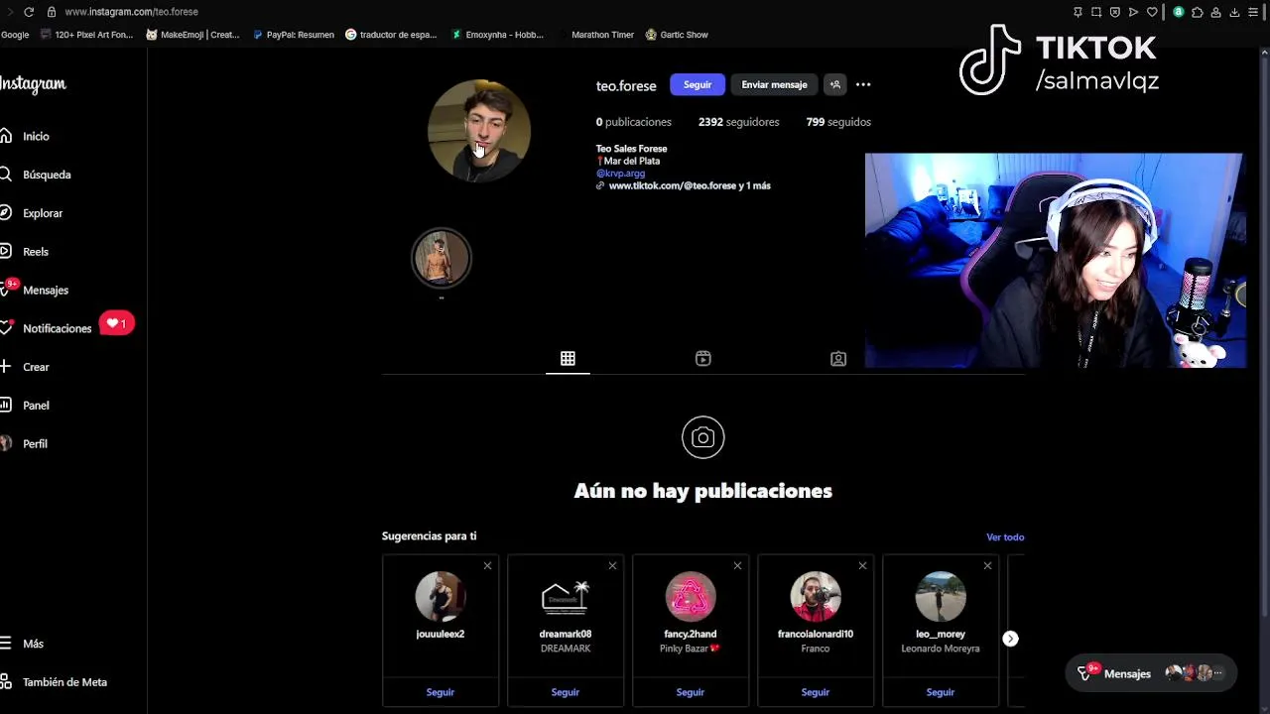This screenshot has height=714, width=1270.
Task: Open @krvp.argg link in bio
Action: pyautogui.click(x=620, y=174)
